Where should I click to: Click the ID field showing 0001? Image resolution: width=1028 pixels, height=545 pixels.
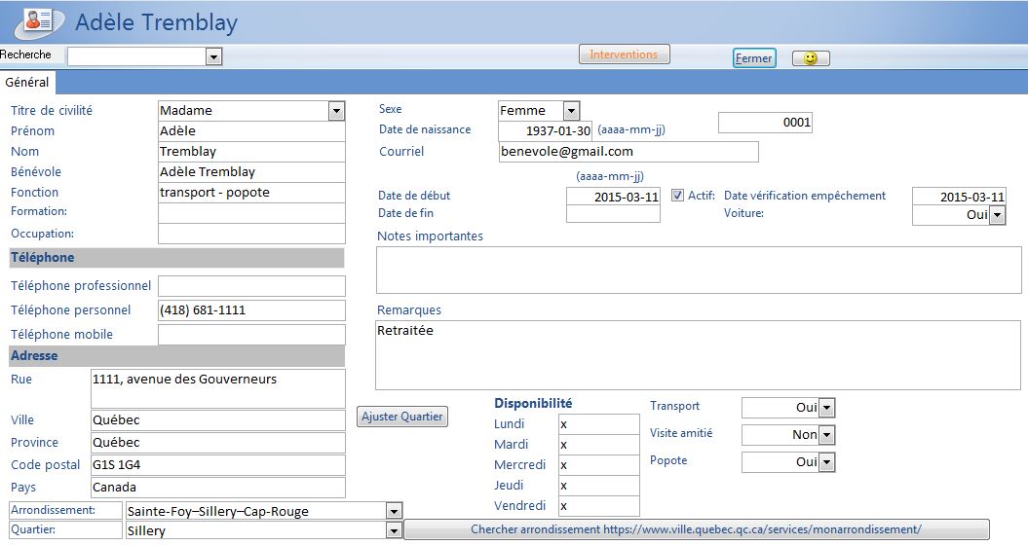point(765,123)
